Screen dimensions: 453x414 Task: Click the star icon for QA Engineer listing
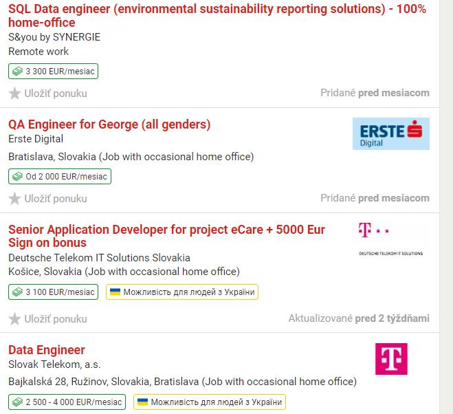click(x=14, y=199)
